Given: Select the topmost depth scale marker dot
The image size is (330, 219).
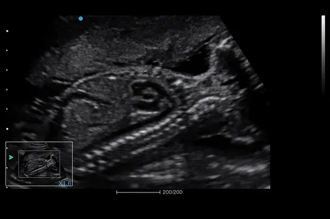Looking at the screenshot, I should (x=7, y=31).
